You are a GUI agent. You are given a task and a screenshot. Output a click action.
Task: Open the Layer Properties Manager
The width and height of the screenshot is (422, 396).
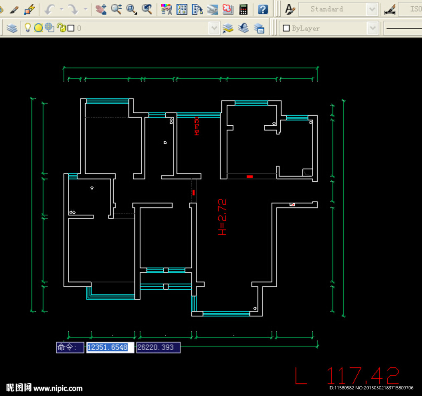coord(12,28)
